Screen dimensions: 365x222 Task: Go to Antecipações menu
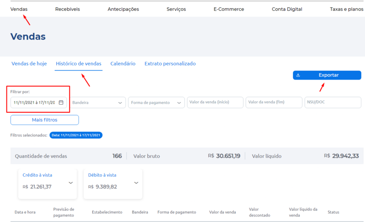[123, 9]
